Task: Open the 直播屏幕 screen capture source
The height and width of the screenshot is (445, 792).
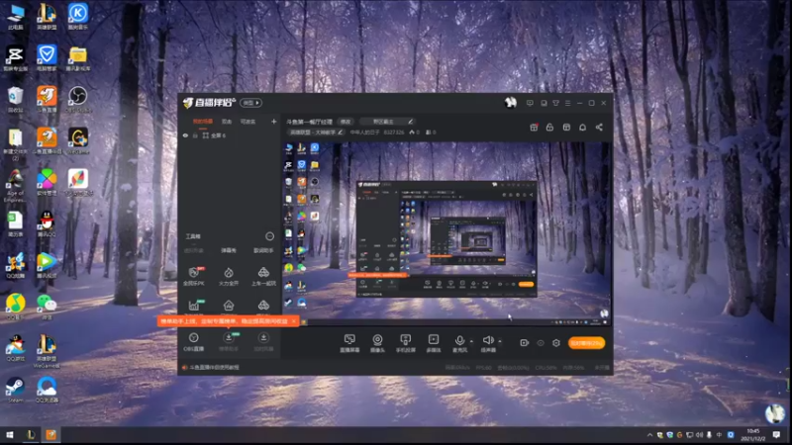Action: 349,342
